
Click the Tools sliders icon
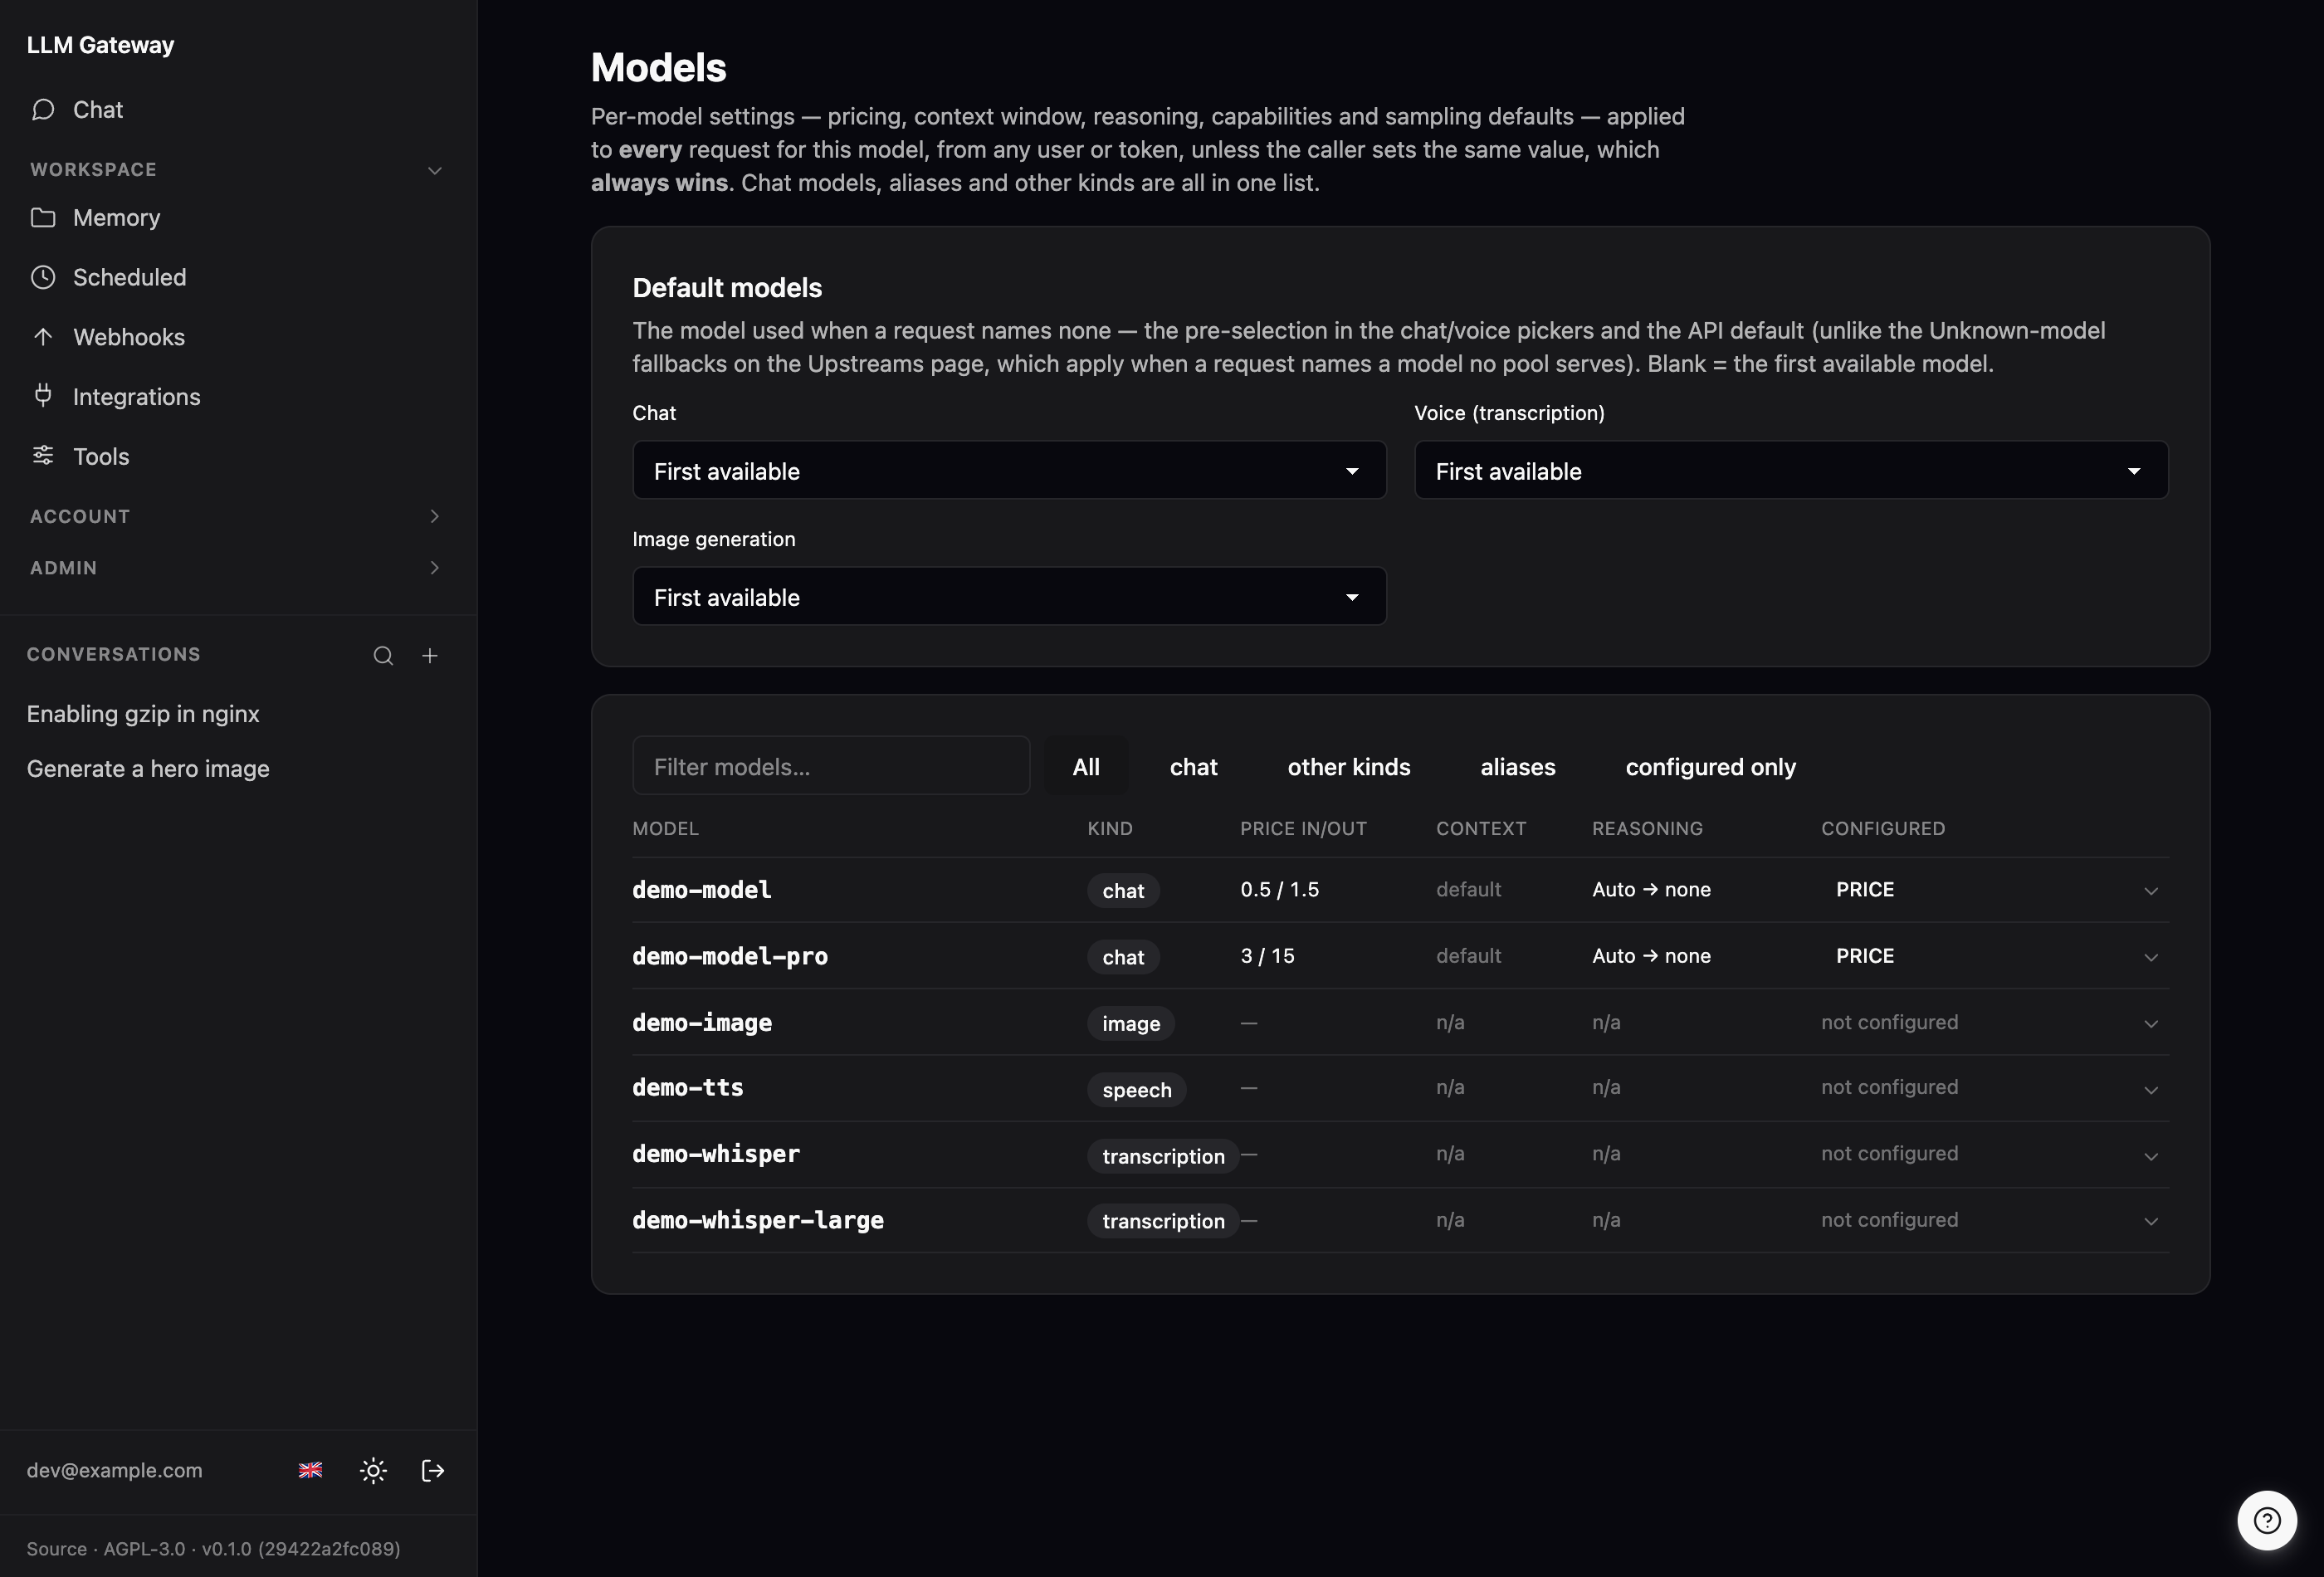pos(43,456)
